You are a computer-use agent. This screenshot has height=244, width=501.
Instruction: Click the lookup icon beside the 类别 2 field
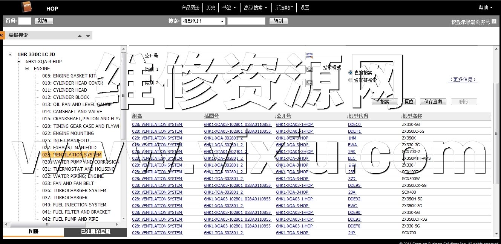(309, 82)
